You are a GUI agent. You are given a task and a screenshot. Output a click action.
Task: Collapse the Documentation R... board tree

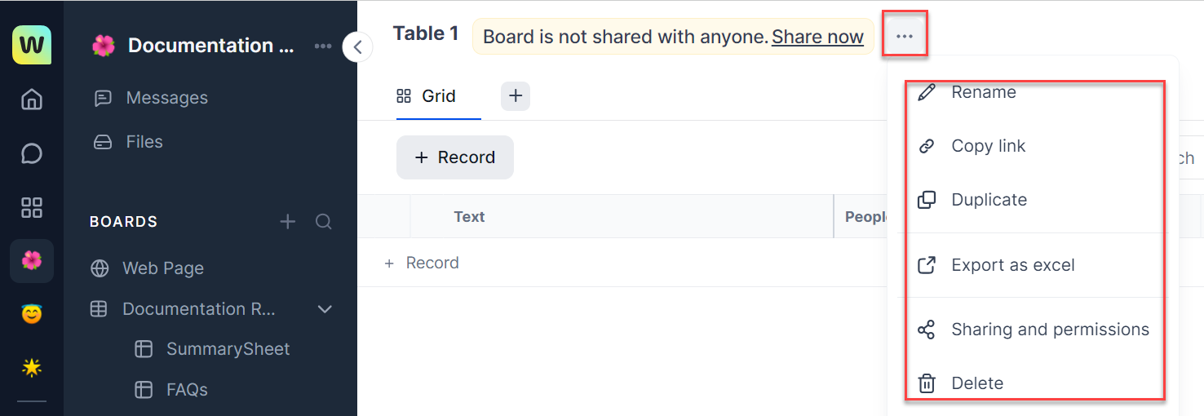(x=325, y=309)
